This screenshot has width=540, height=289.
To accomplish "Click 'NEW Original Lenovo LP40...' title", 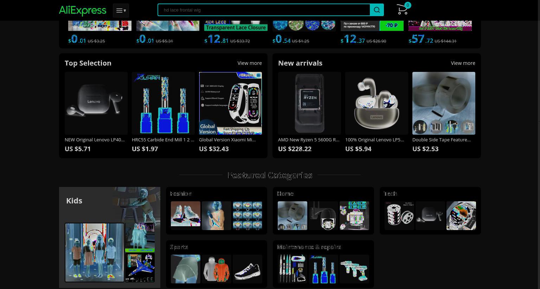I will [x=95, y=140].
